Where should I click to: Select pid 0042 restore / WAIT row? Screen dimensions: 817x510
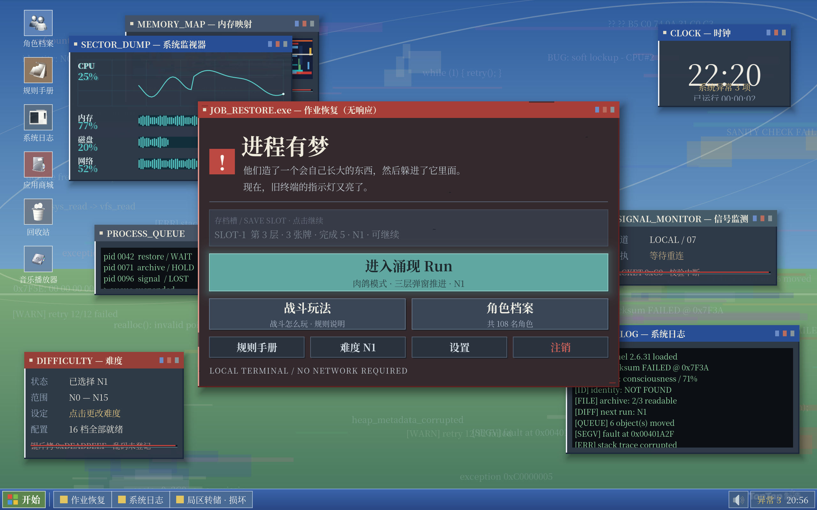tap(148, 256)
